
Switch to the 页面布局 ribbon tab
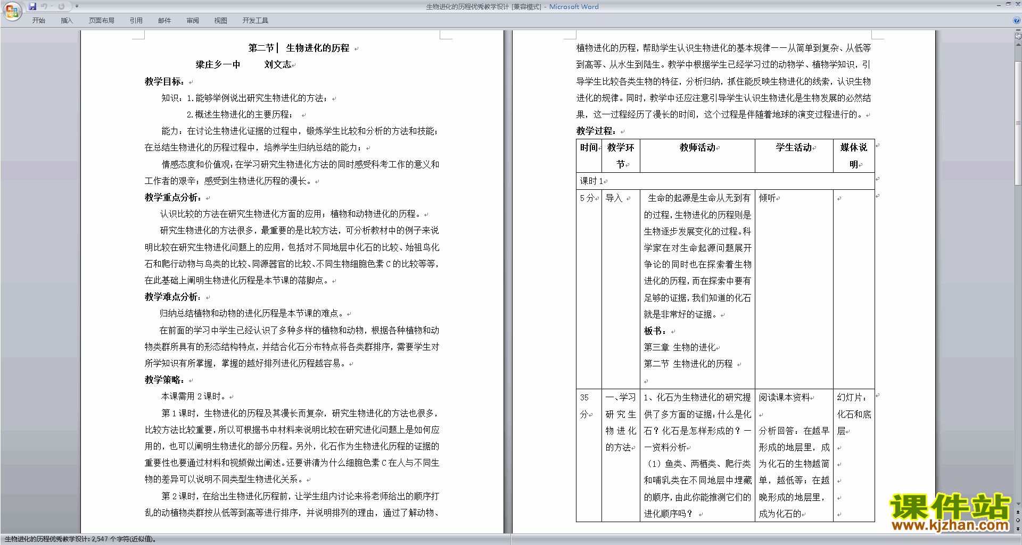[x=101, y=21]
